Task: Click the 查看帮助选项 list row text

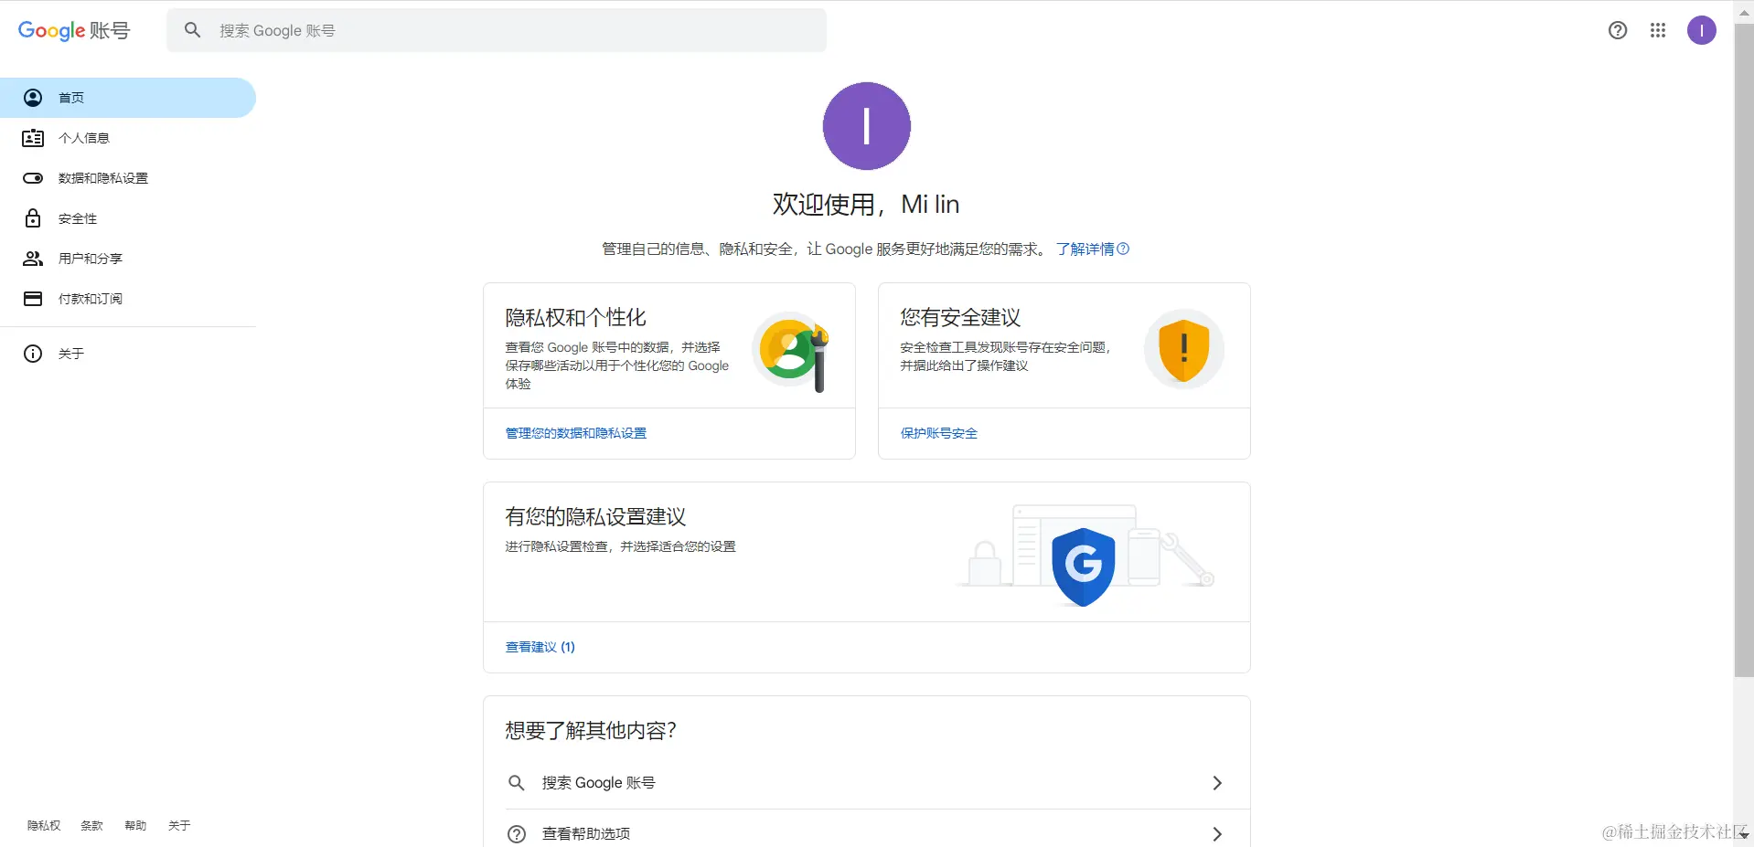Action: click(586, 834)
